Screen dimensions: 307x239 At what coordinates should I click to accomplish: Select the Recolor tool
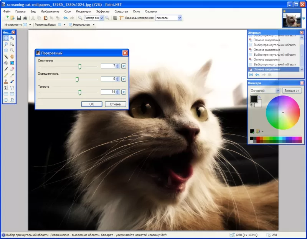[x=12, y=82]
